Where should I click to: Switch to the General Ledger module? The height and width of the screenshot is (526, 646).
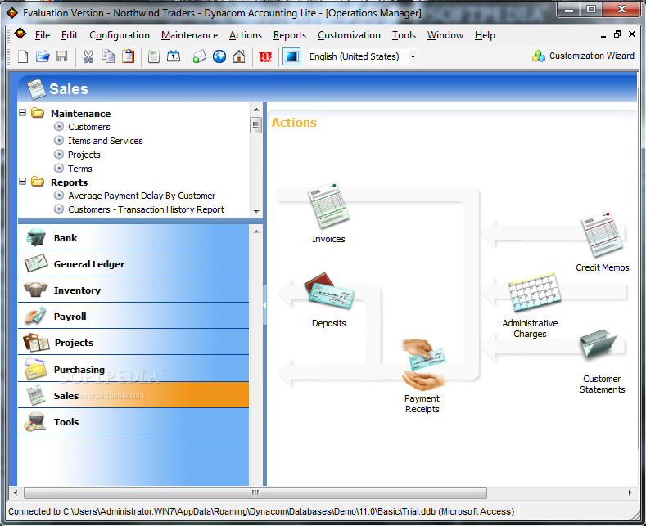tap(133, 264)
